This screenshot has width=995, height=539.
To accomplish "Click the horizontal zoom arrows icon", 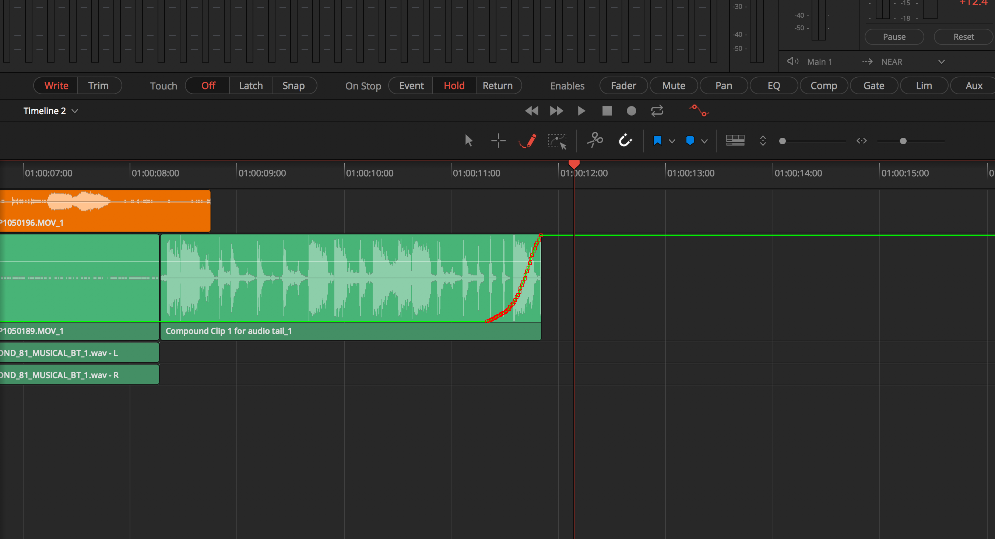I will (861, 141).
